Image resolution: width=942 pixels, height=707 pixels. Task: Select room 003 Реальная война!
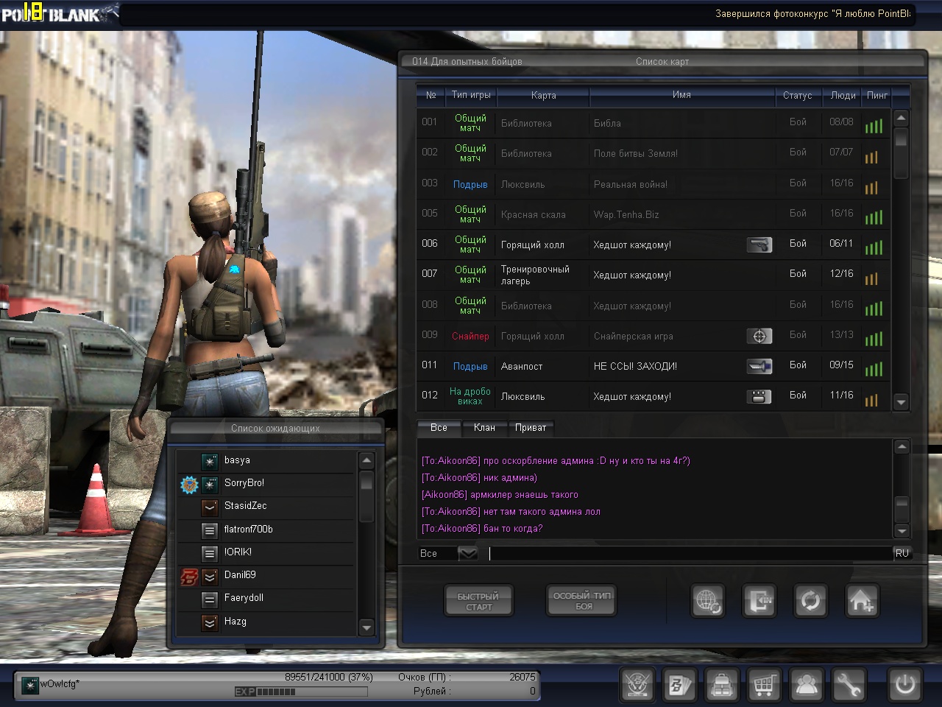(654, 184)
